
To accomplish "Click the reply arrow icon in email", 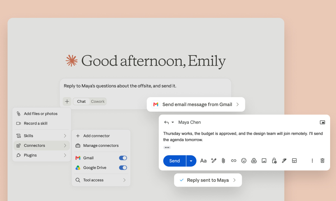I will [x=166, y=122].
